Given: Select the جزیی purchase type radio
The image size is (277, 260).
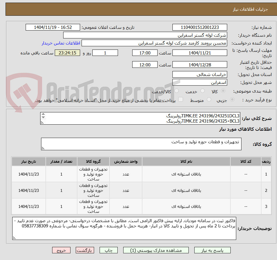Looking at the screenshot, I should (x=232, y=100).
